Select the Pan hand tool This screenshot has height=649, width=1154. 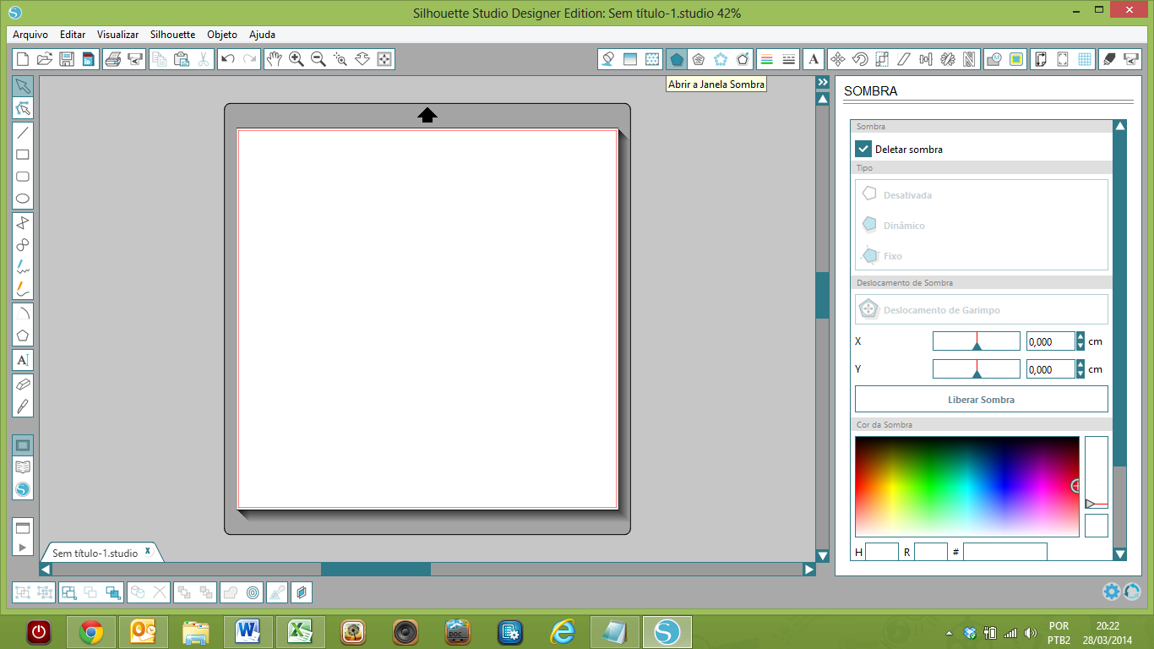coord(274,59)
